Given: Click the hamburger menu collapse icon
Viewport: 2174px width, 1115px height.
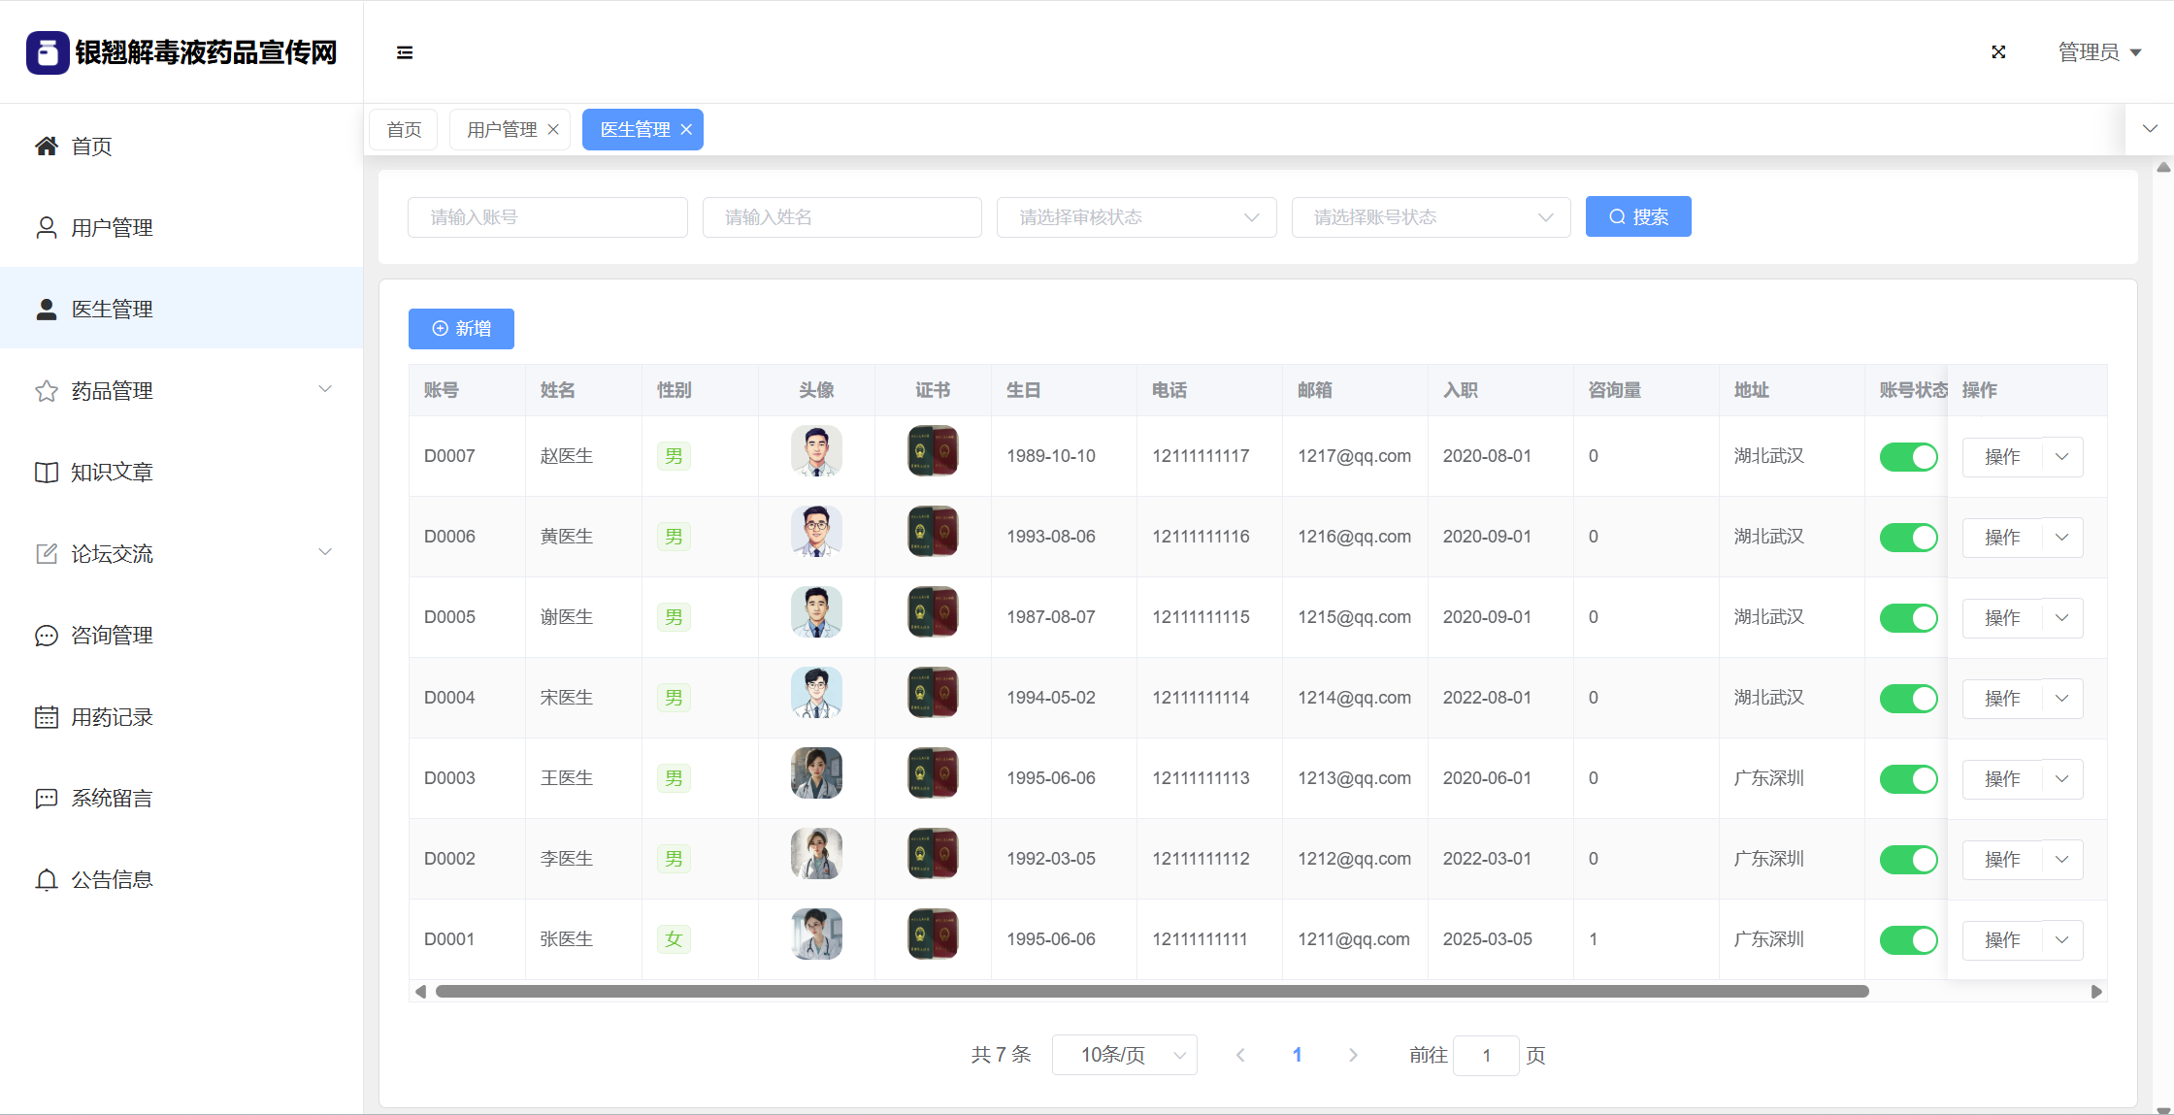Looking at the screenshot, I should (x=405, y=52).
